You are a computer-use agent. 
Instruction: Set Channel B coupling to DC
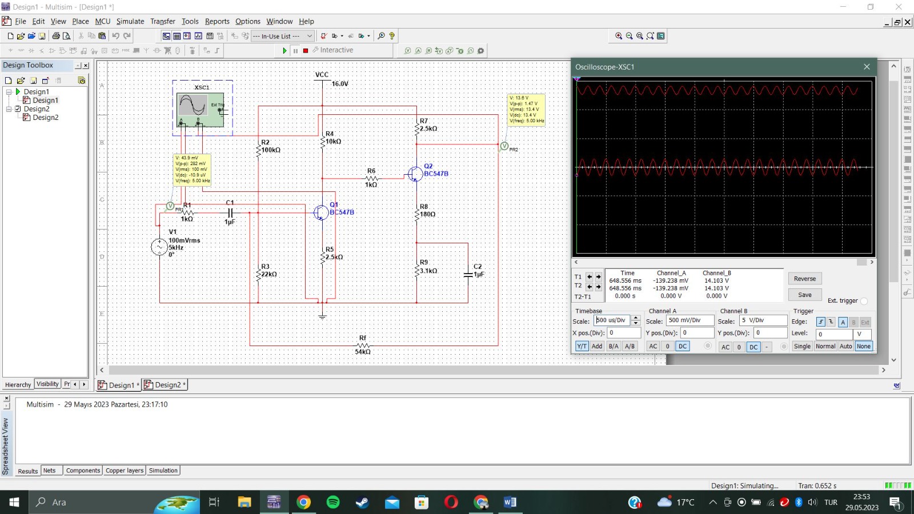(x=753, y=347)
